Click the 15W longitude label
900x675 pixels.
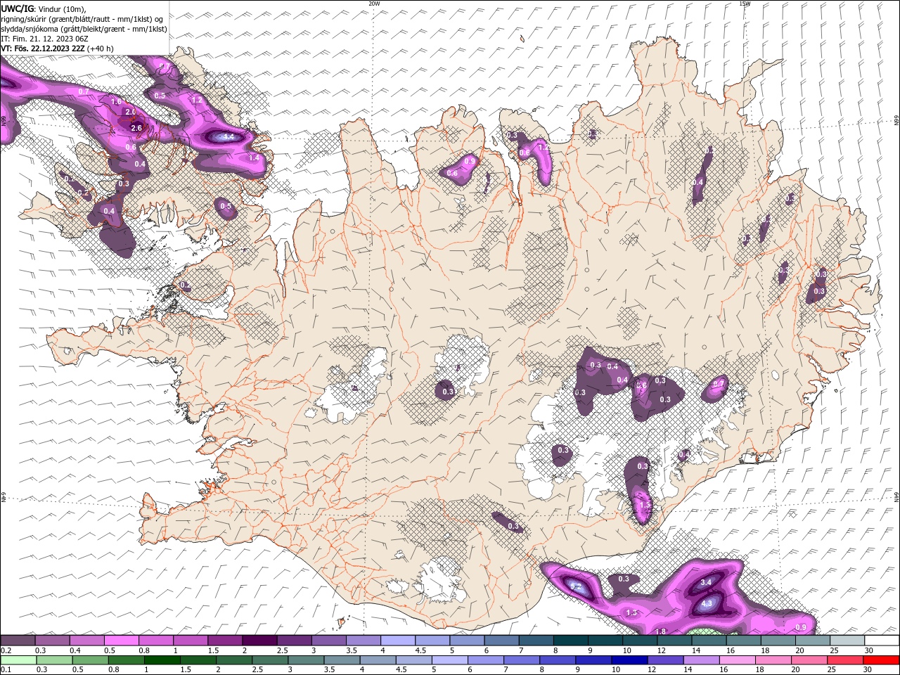tap(745, 4)
